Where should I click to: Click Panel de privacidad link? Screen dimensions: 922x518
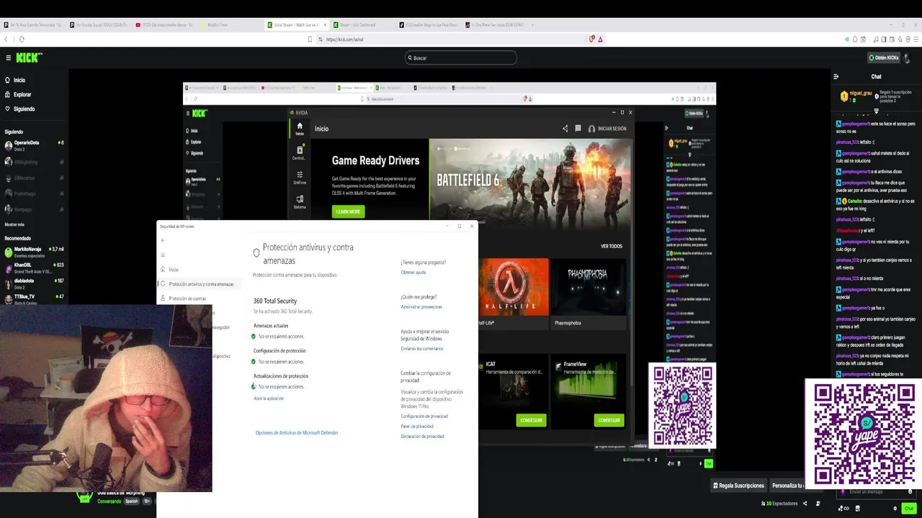tap(417, 427)
